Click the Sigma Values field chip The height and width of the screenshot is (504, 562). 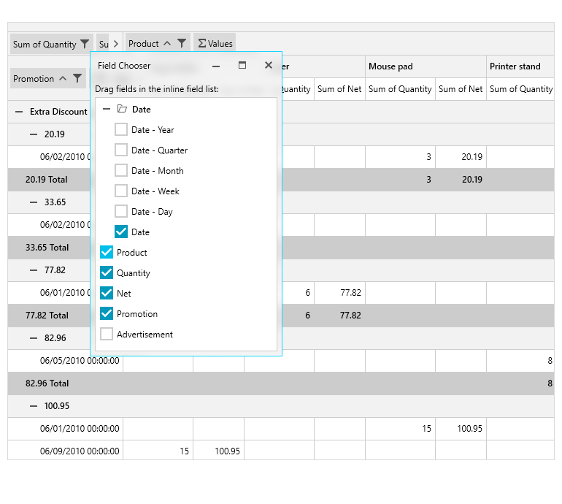215,44
